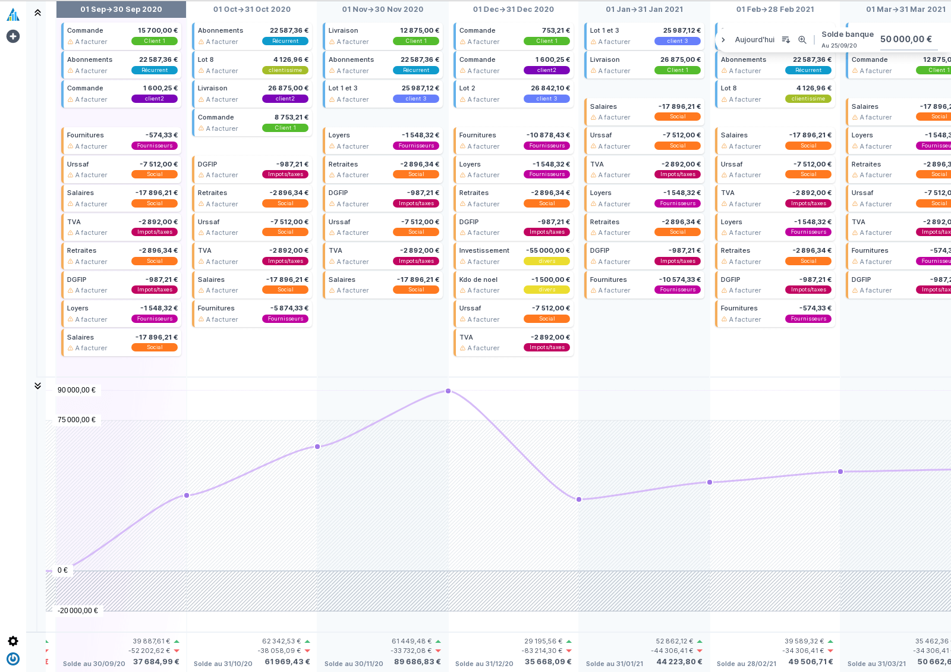
Task: Click the Aujourd'hui button
Action: pos(754,40)
